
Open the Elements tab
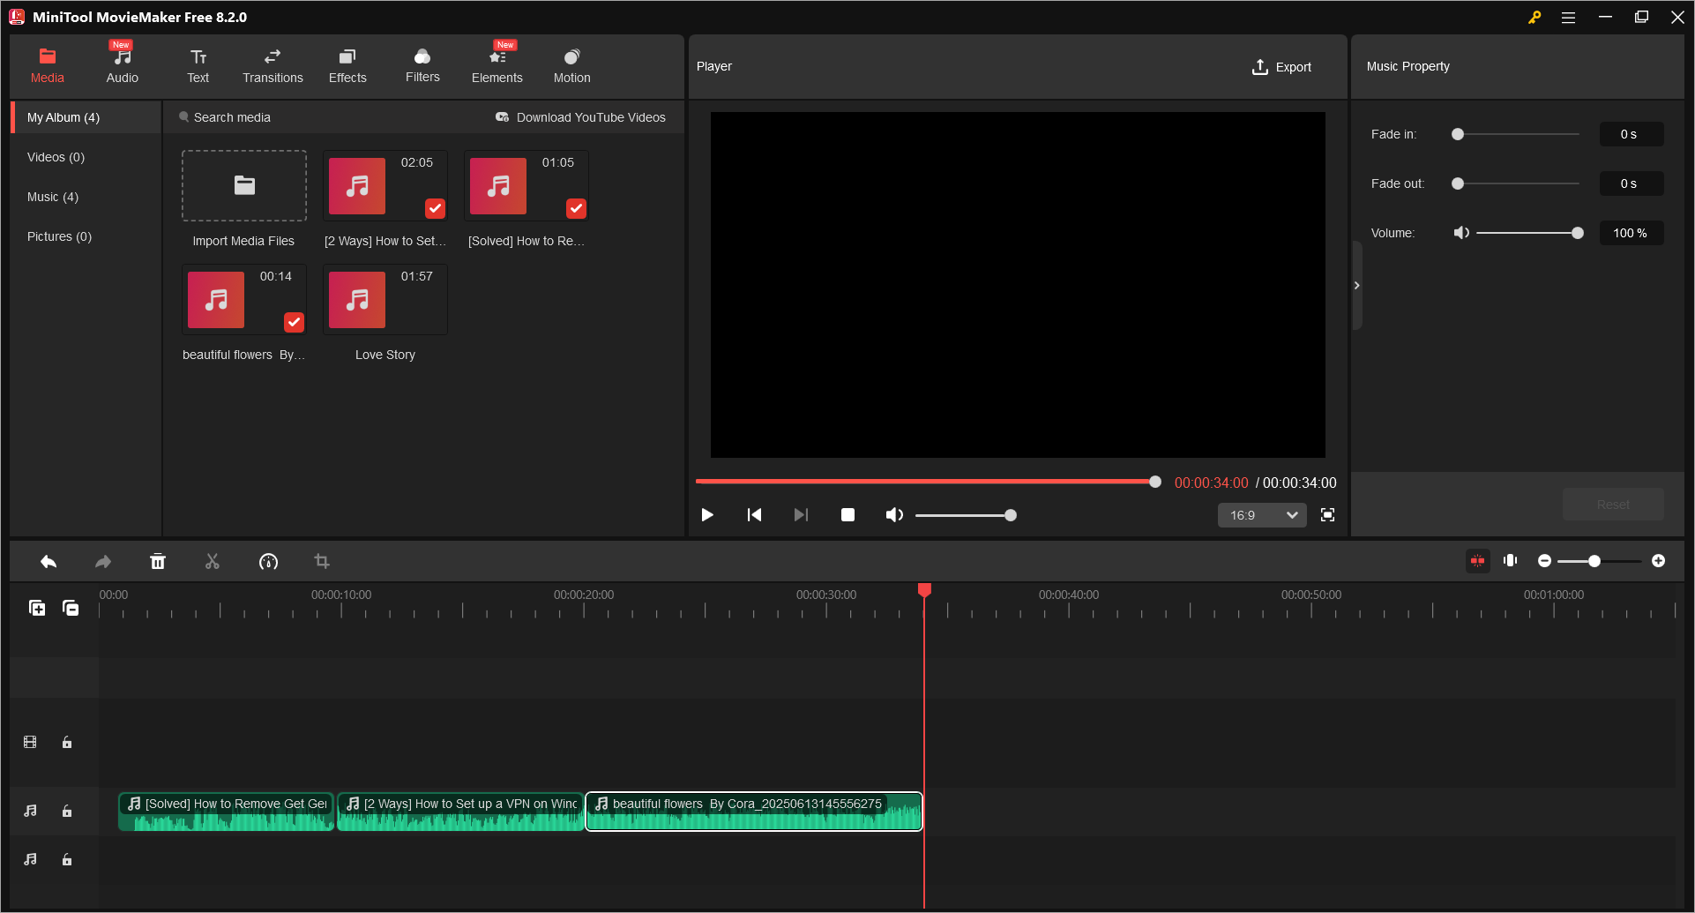497,66
